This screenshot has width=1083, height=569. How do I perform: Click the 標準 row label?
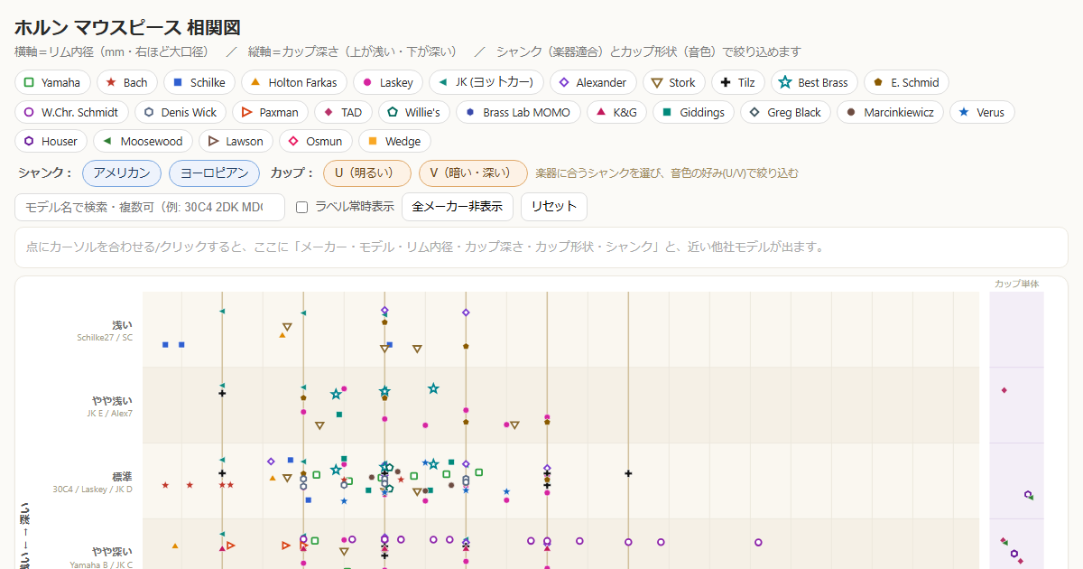122,476
